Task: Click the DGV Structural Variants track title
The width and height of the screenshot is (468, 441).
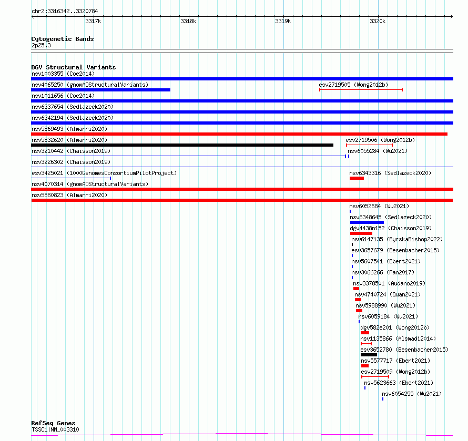Action: coord(74,67)
